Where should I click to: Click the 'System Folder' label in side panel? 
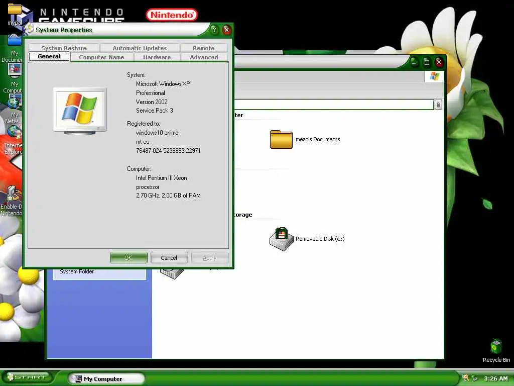coord(77,272)
